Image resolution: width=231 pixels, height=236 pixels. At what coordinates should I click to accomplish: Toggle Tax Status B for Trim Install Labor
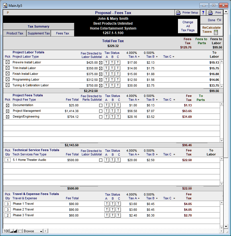click(x=112, y=68)
